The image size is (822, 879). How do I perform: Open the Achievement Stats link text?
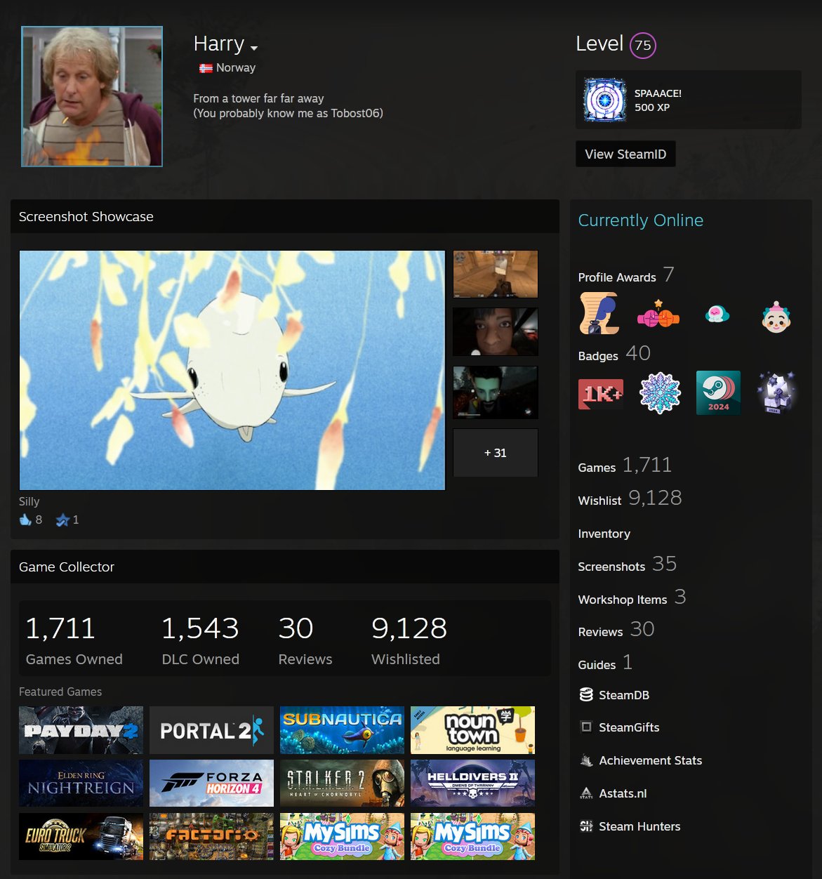pyautogui.click(x=650, y=760)
